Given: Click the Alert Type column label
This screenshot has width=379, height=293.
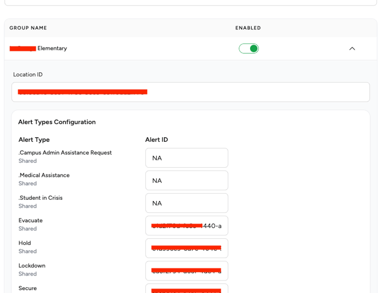Looking at the screenshot, I should click(34, 139).
